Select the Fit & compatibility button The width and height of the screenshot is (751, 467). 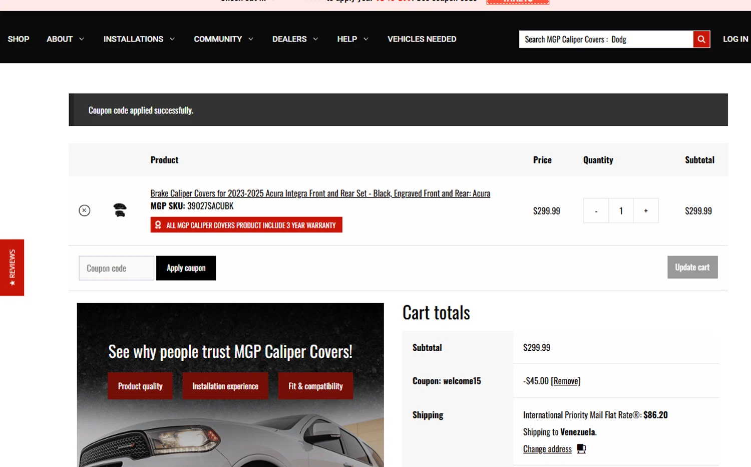315,386
